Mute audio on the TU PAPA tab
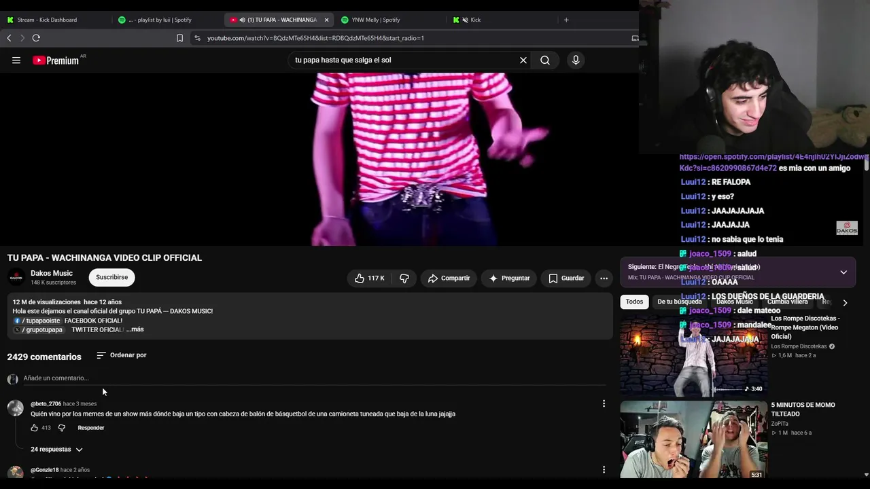This screenshot has width=870, height=489. point(242,20)
